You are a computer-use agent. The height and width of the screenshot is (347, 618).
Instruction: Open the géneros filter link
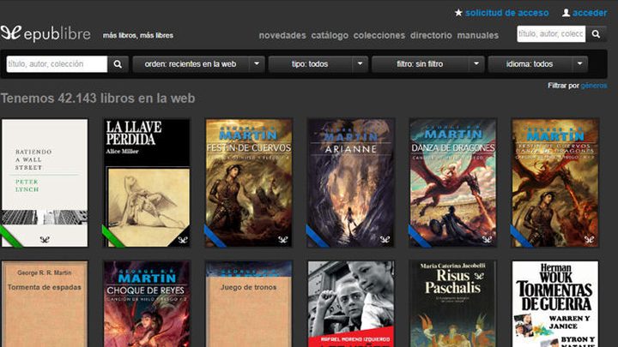coord(594,86)
